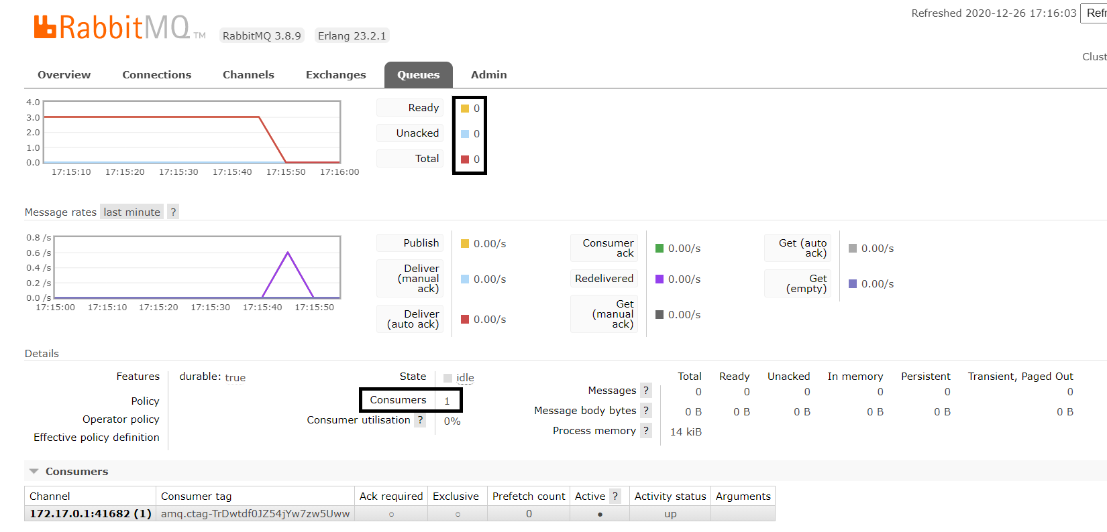
Task: Show help for Message body bytes
Action: point(646,410)
